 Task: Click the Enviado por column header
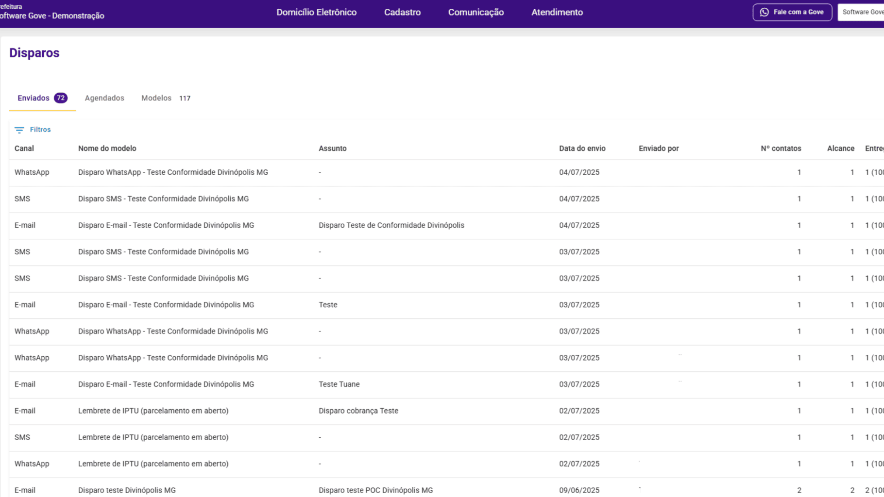659,149
